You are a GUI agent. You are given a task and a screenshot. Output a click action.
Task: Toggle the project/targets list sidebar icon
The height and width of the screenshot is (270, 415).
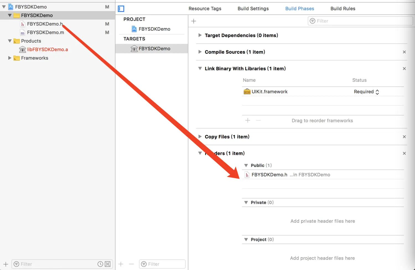click(121, 9)
